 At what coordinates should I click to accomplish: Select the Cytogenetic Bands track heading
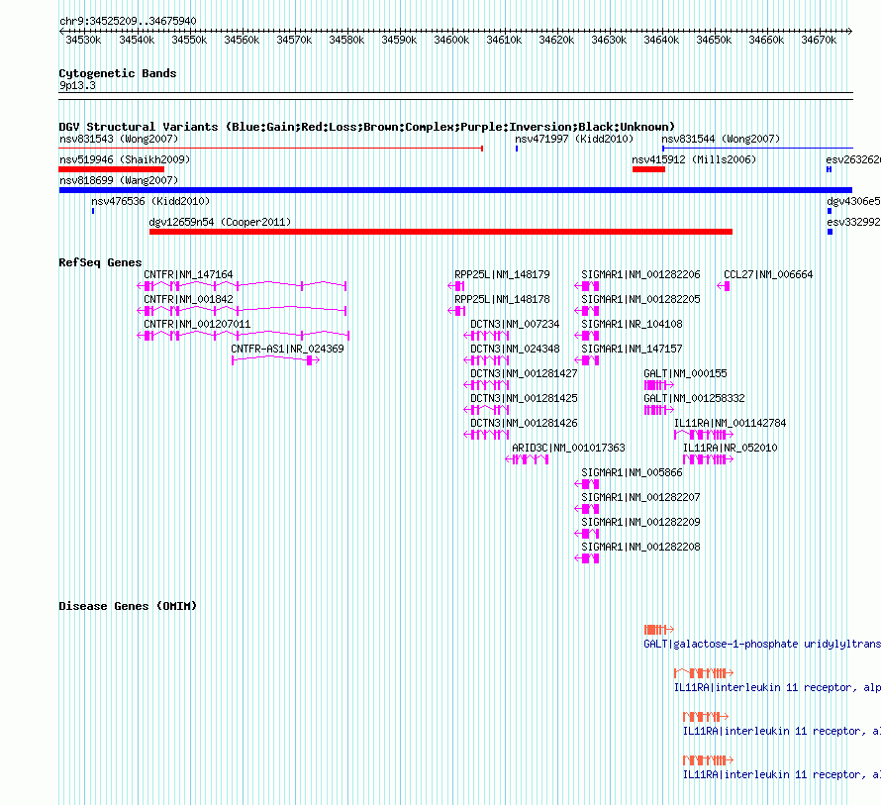tap(118, 73)
